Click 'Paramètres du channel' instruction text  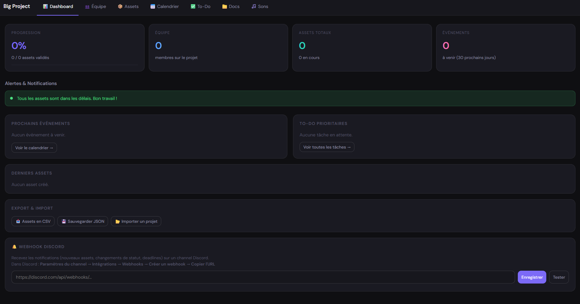point(63,264)
